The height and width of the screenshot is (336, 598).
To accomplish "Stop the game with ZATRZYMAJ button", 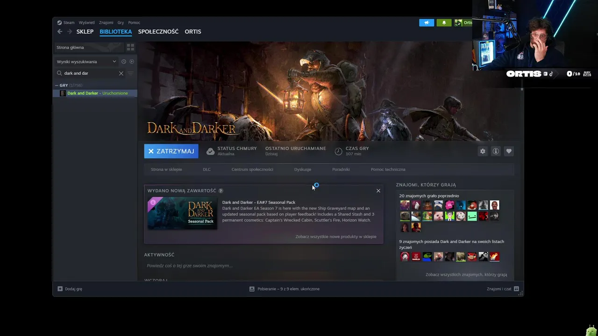I will tap(171, 151).
